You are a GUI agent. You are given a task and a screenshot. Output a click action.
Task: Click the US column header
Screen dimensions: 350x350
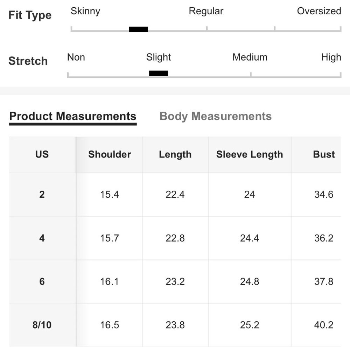click(42, 154)
